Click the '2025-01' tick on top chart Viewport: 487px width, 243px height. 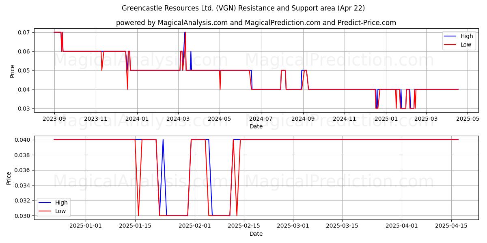coord(386,119)
